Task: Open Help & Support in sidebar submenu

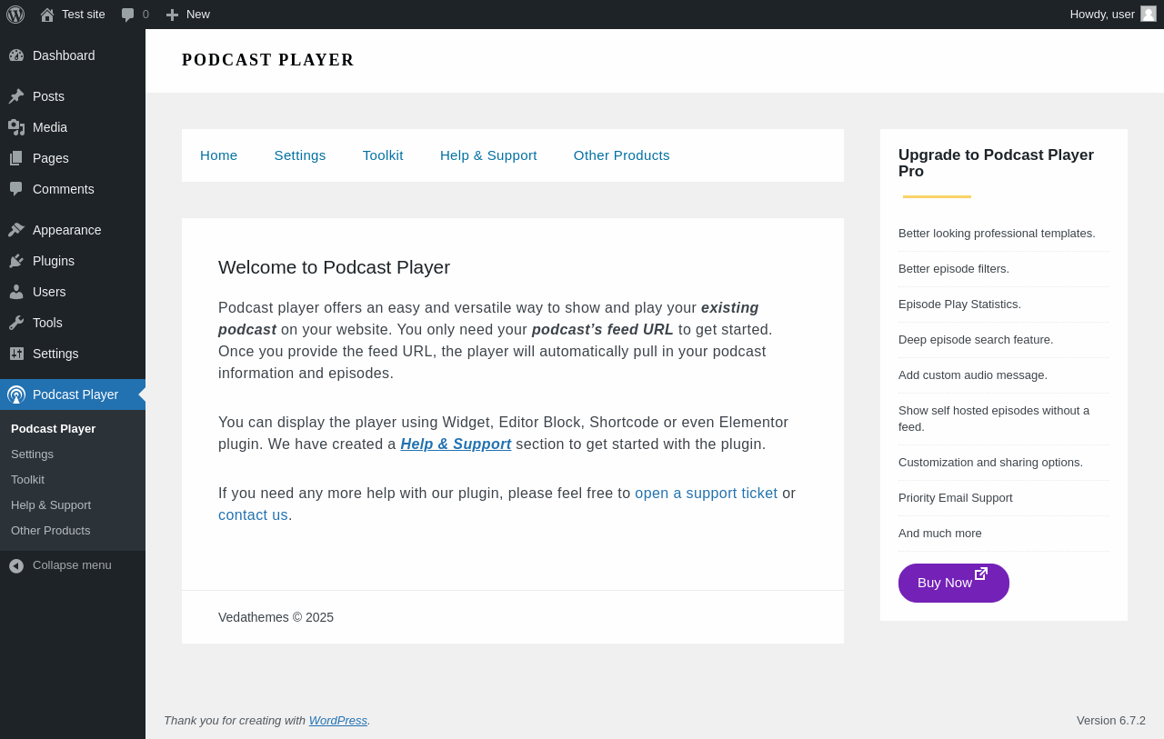Action: coord(51,505)
